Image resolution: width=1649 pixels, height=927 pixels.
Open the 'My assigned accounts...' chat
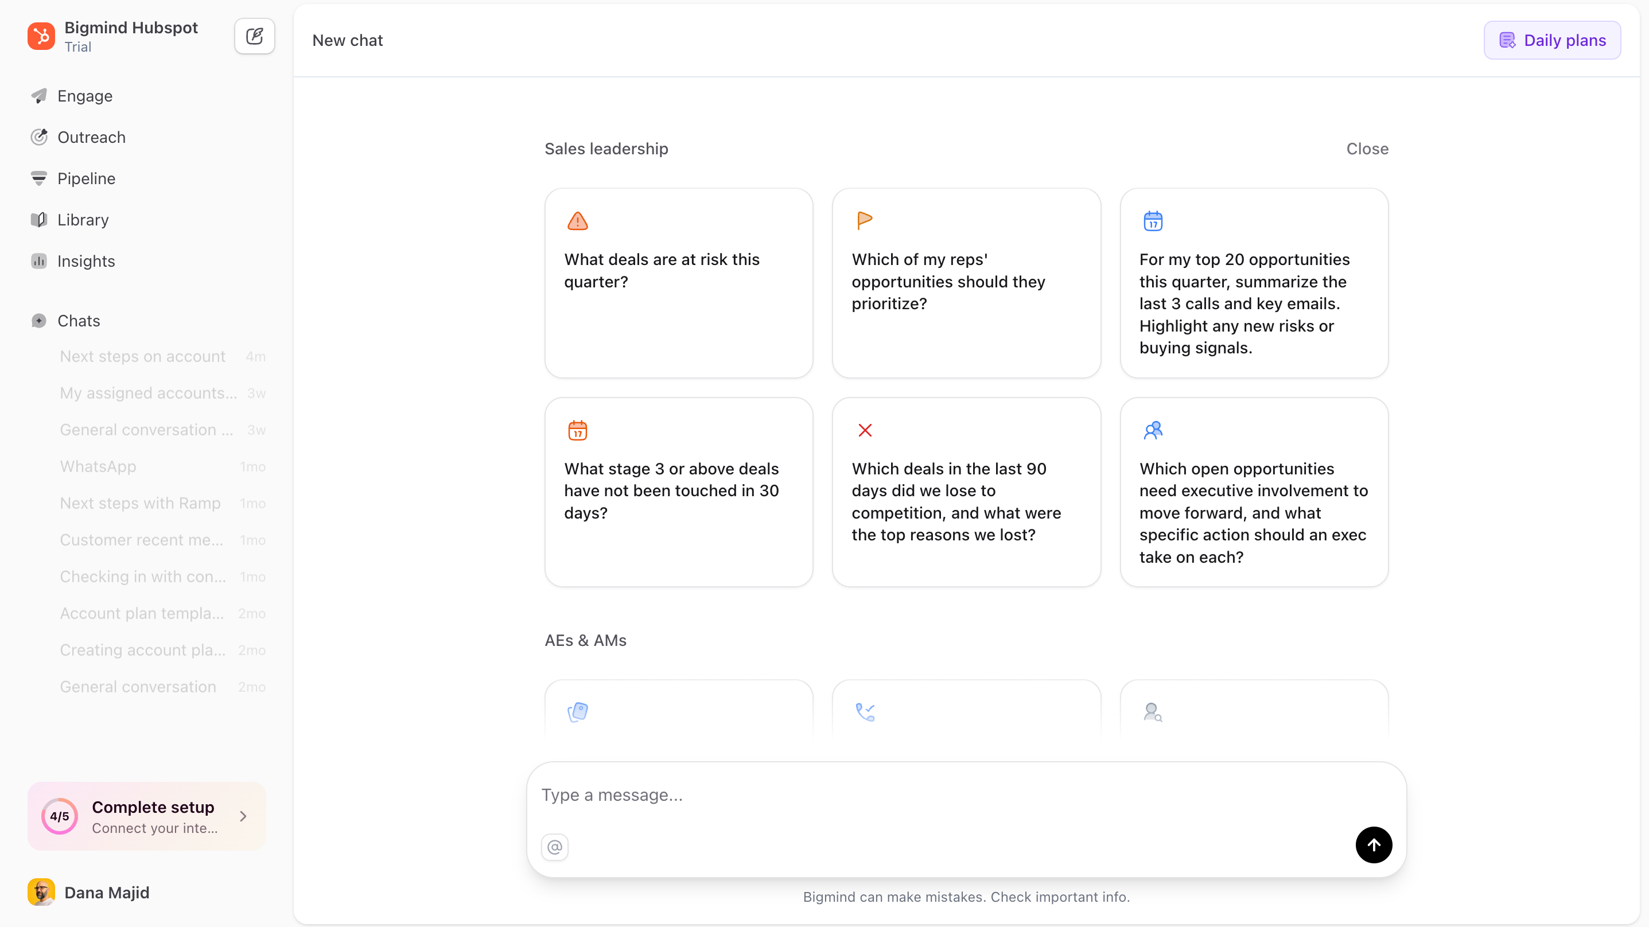click(162, 393)
